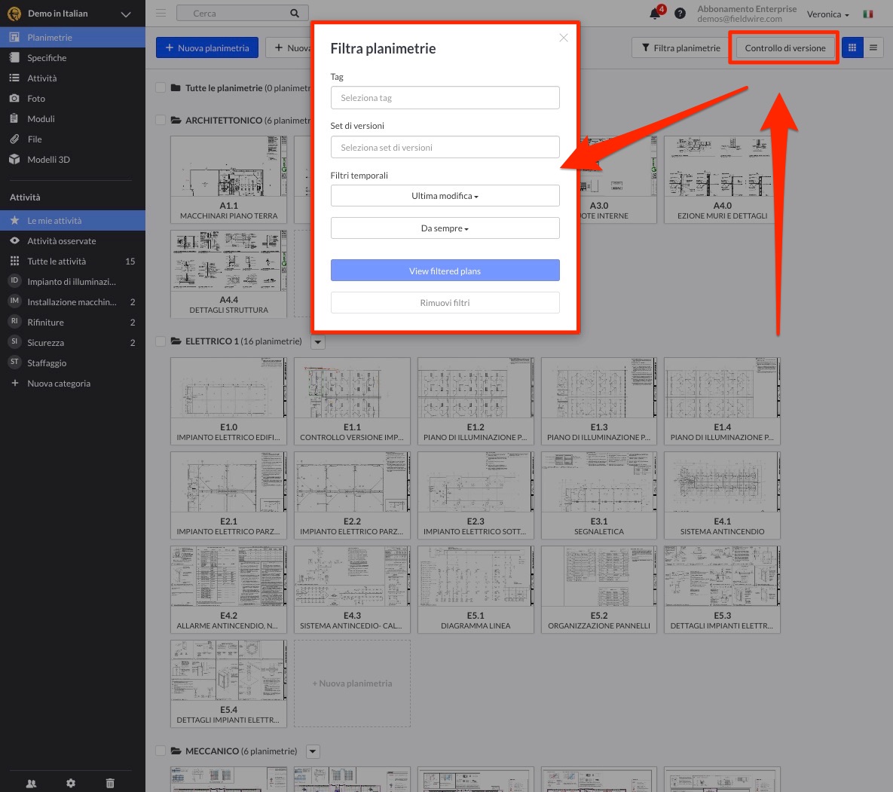The height and width of the screenshot is (792, 893).
Task: Close the Filtra planimetrie dialog
Action: click(563, 38)
